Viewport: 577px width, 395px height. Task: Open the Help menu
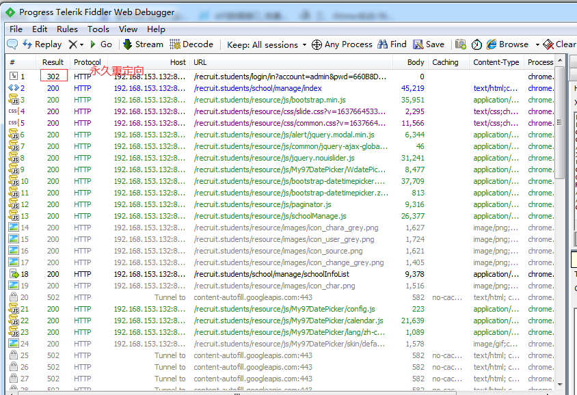[156, 29]
